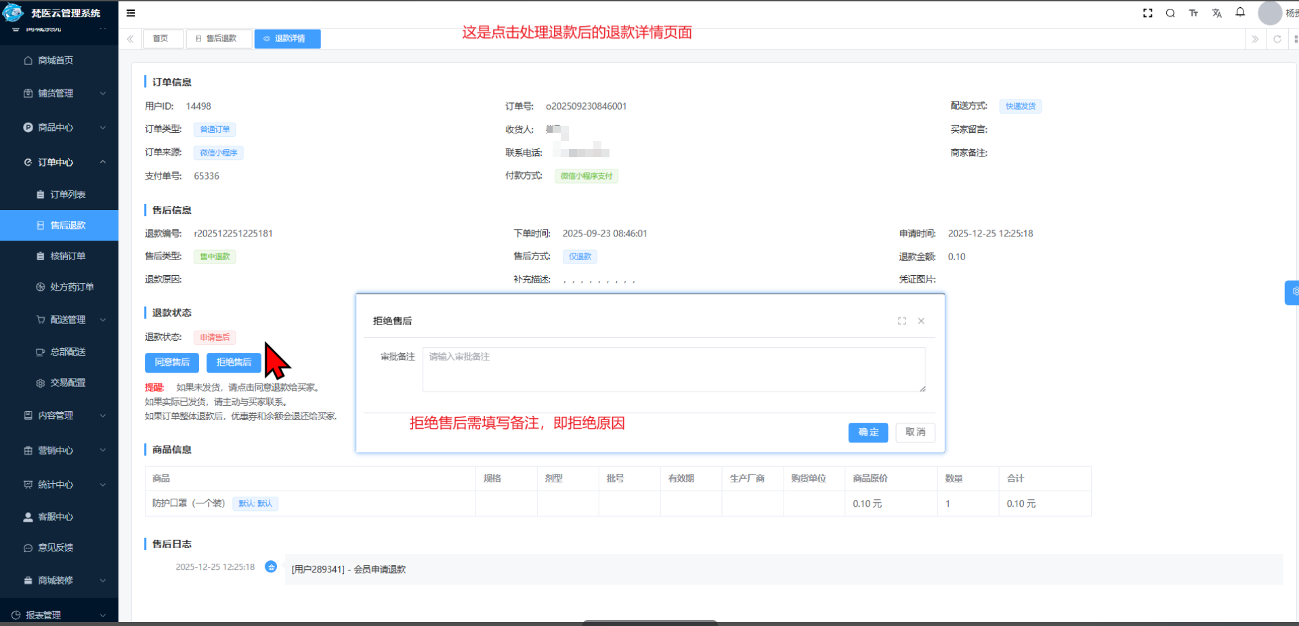Image resolution: width=1299 pixels, height=626 pixels.
Task: Switch to the 售后退款 tab
Action: click(x=218, y=39)
